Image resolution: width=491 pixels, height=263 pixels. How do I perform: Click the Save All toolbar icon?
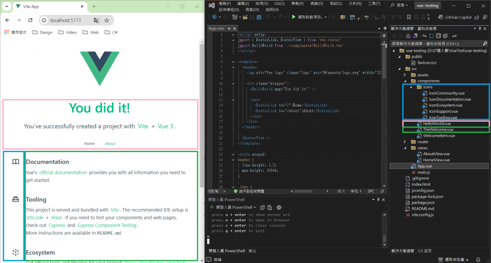(x=259, y=17)
